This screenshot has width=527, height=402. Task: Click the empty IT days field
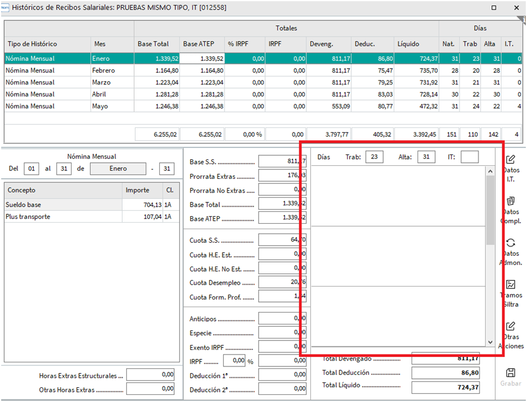pos(469,157)
